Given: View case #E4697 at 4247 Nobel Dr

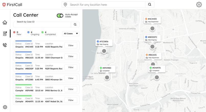Looking at the screenshot, I should coord(71,100).
